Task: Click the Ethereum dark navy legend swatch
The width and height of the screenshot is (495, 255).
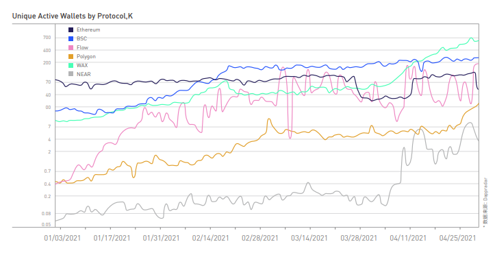Action: (x=71, y=29)
